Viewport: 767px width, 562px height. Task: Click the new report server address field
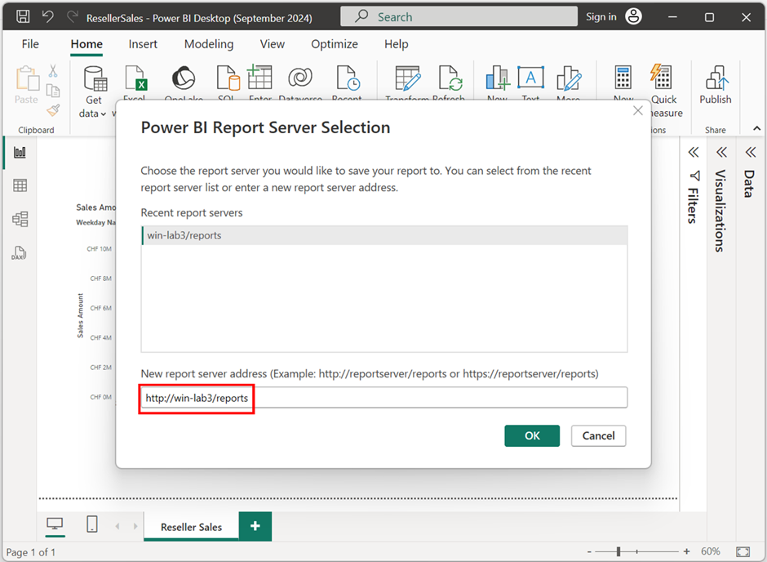[384, 398]
